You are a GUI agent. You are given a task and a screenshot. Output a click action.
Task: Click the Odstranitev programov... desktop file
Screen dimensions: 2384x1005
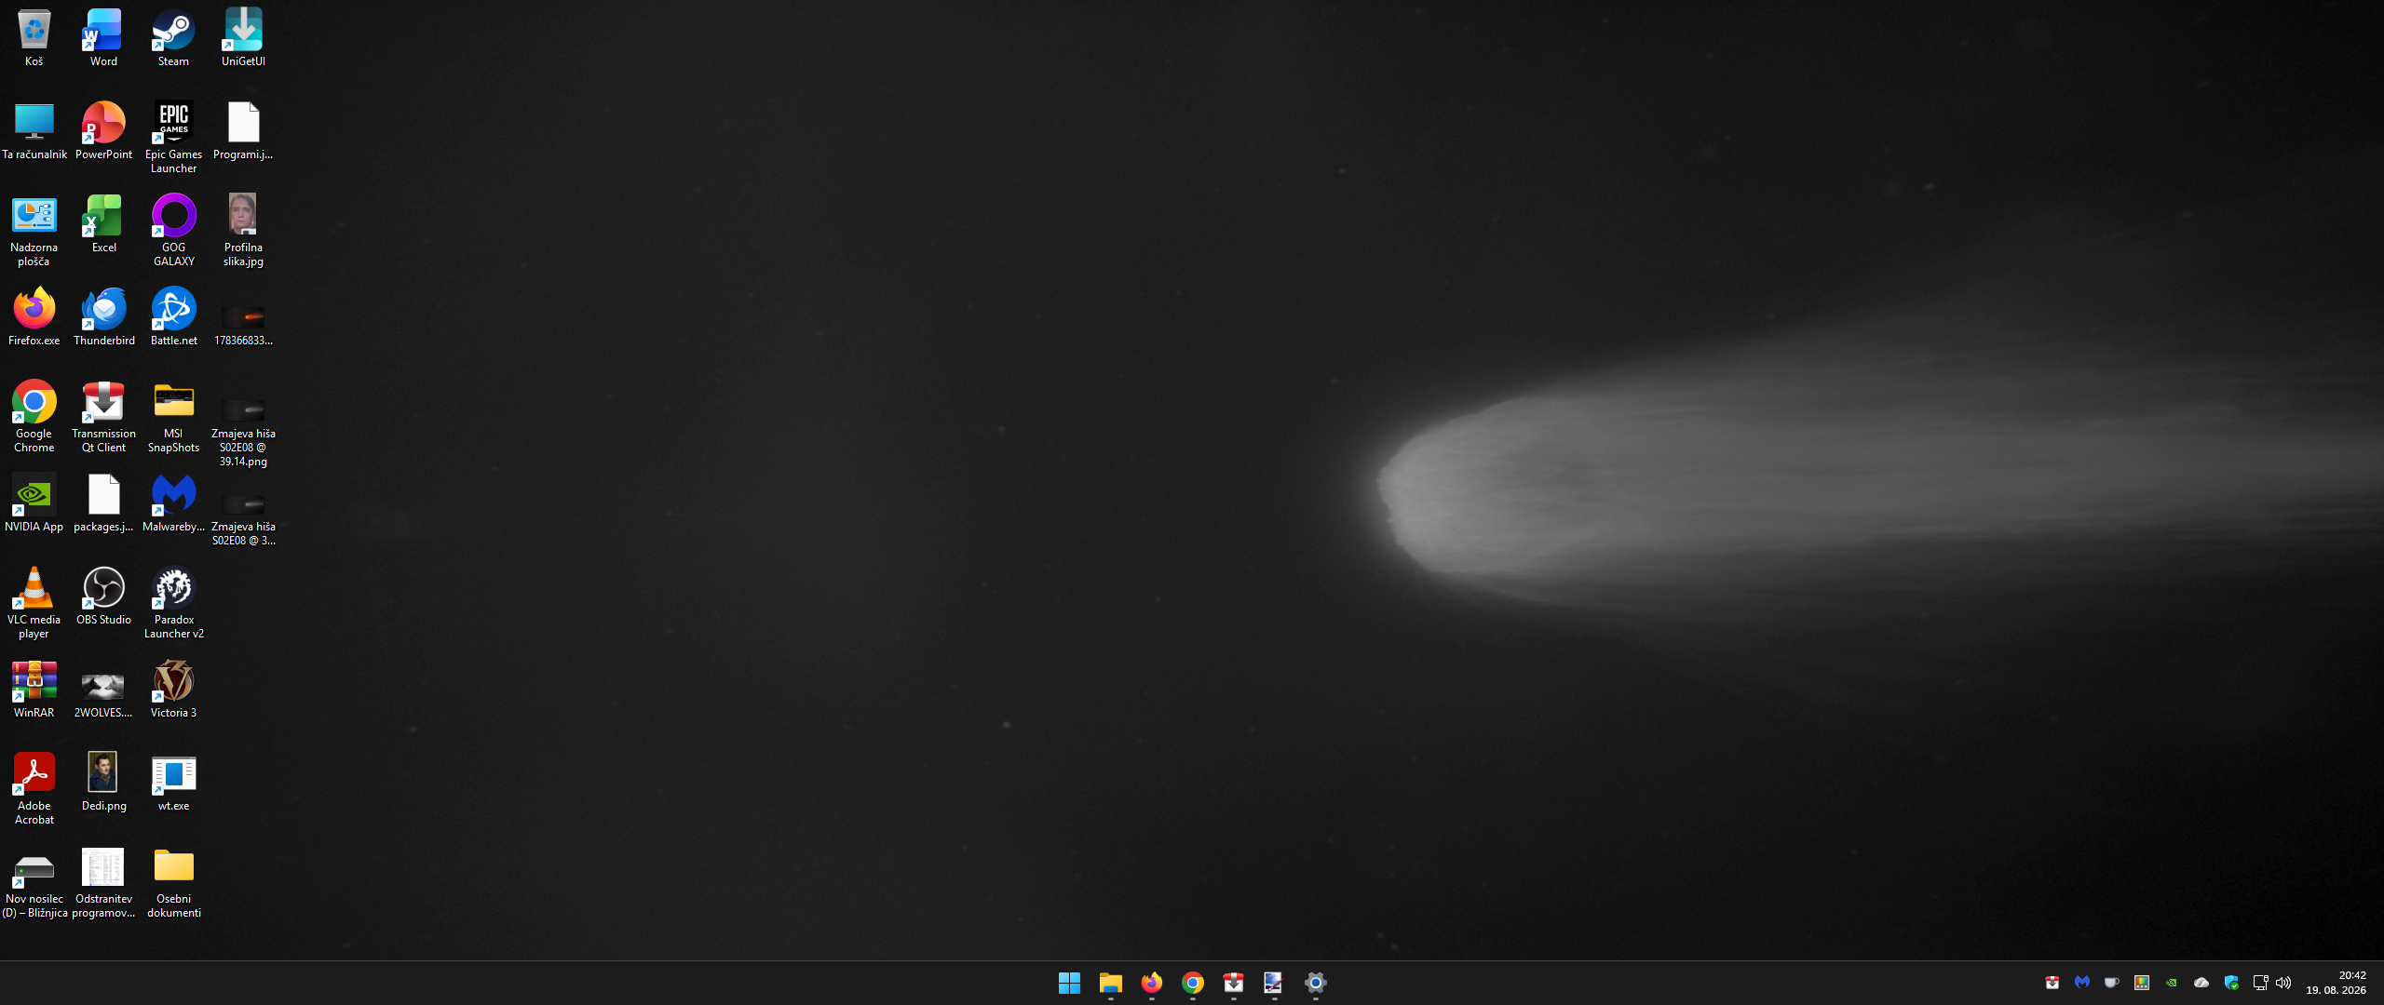pos(103,881)
